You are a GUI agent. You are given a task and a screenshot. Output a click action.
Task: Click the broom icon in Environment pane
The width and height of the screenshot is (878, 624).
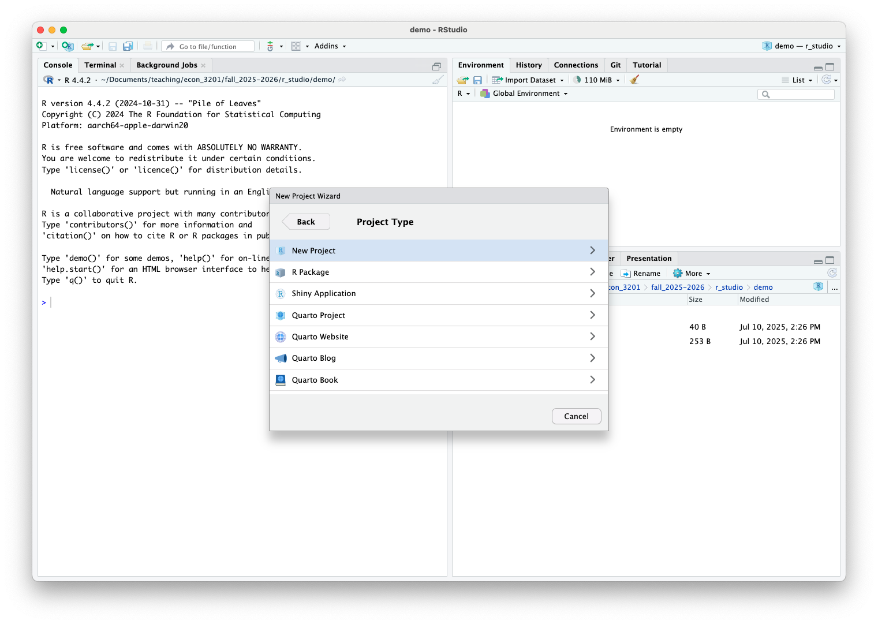[x=634, y=80]
